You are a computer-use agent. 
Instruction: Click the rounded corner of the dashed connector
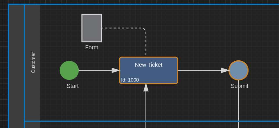(145, 30)
